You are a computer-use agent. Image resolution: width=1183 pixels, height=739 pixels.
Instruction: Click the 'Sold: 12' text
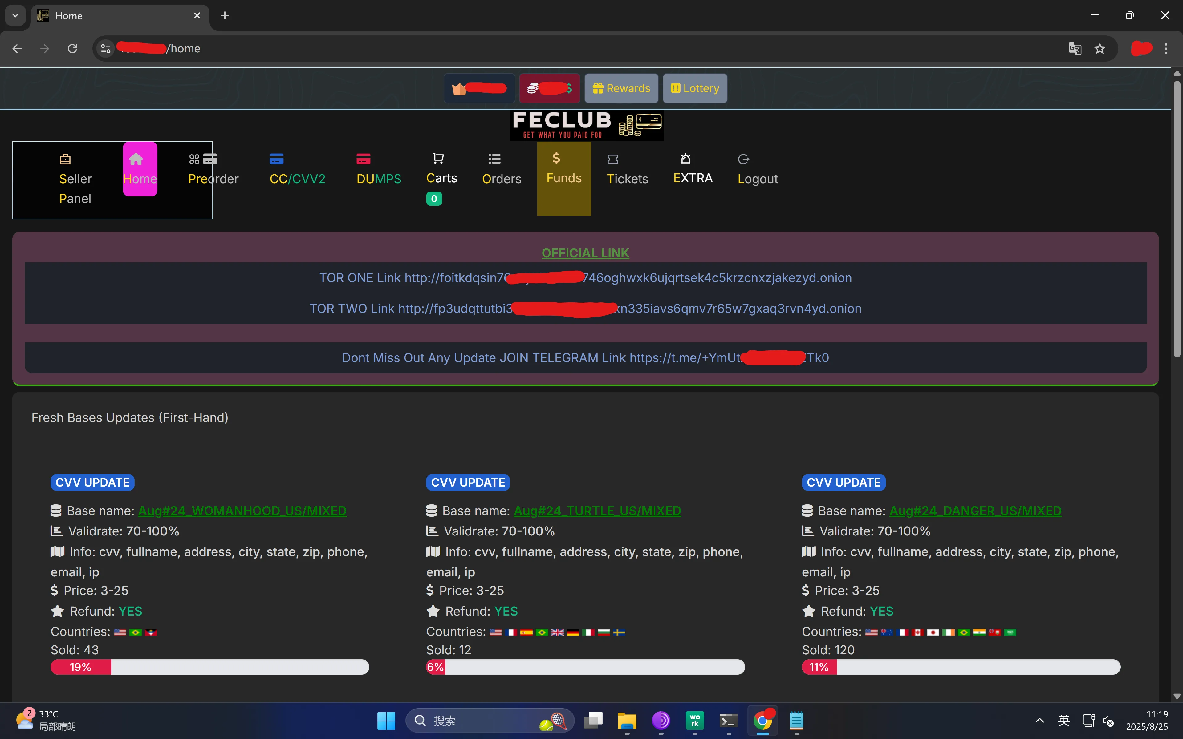tap(448, 650)
